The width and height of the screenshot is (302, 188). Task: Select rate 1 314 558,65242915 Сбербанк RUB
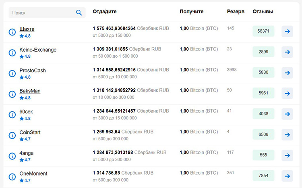coord(131,70)
